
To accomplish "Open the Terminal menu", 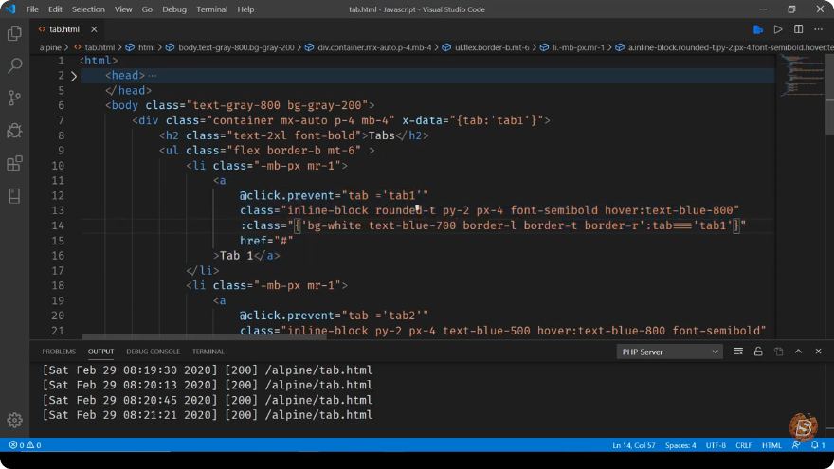I will (x=211, y=9).
